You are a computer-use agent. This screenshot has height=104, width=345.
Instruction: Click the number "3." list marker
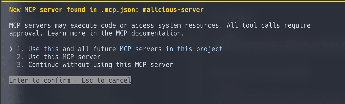pyautogui.click(x=20, y=65)
